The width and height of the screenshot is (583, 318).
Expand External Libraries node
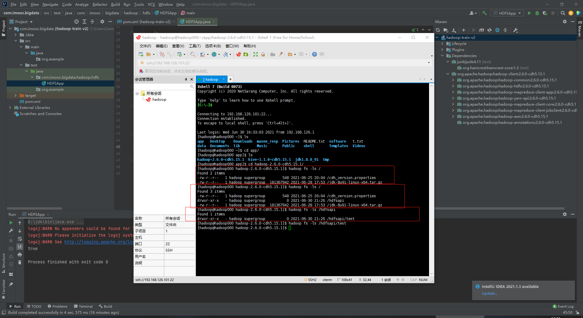(10, 108)
